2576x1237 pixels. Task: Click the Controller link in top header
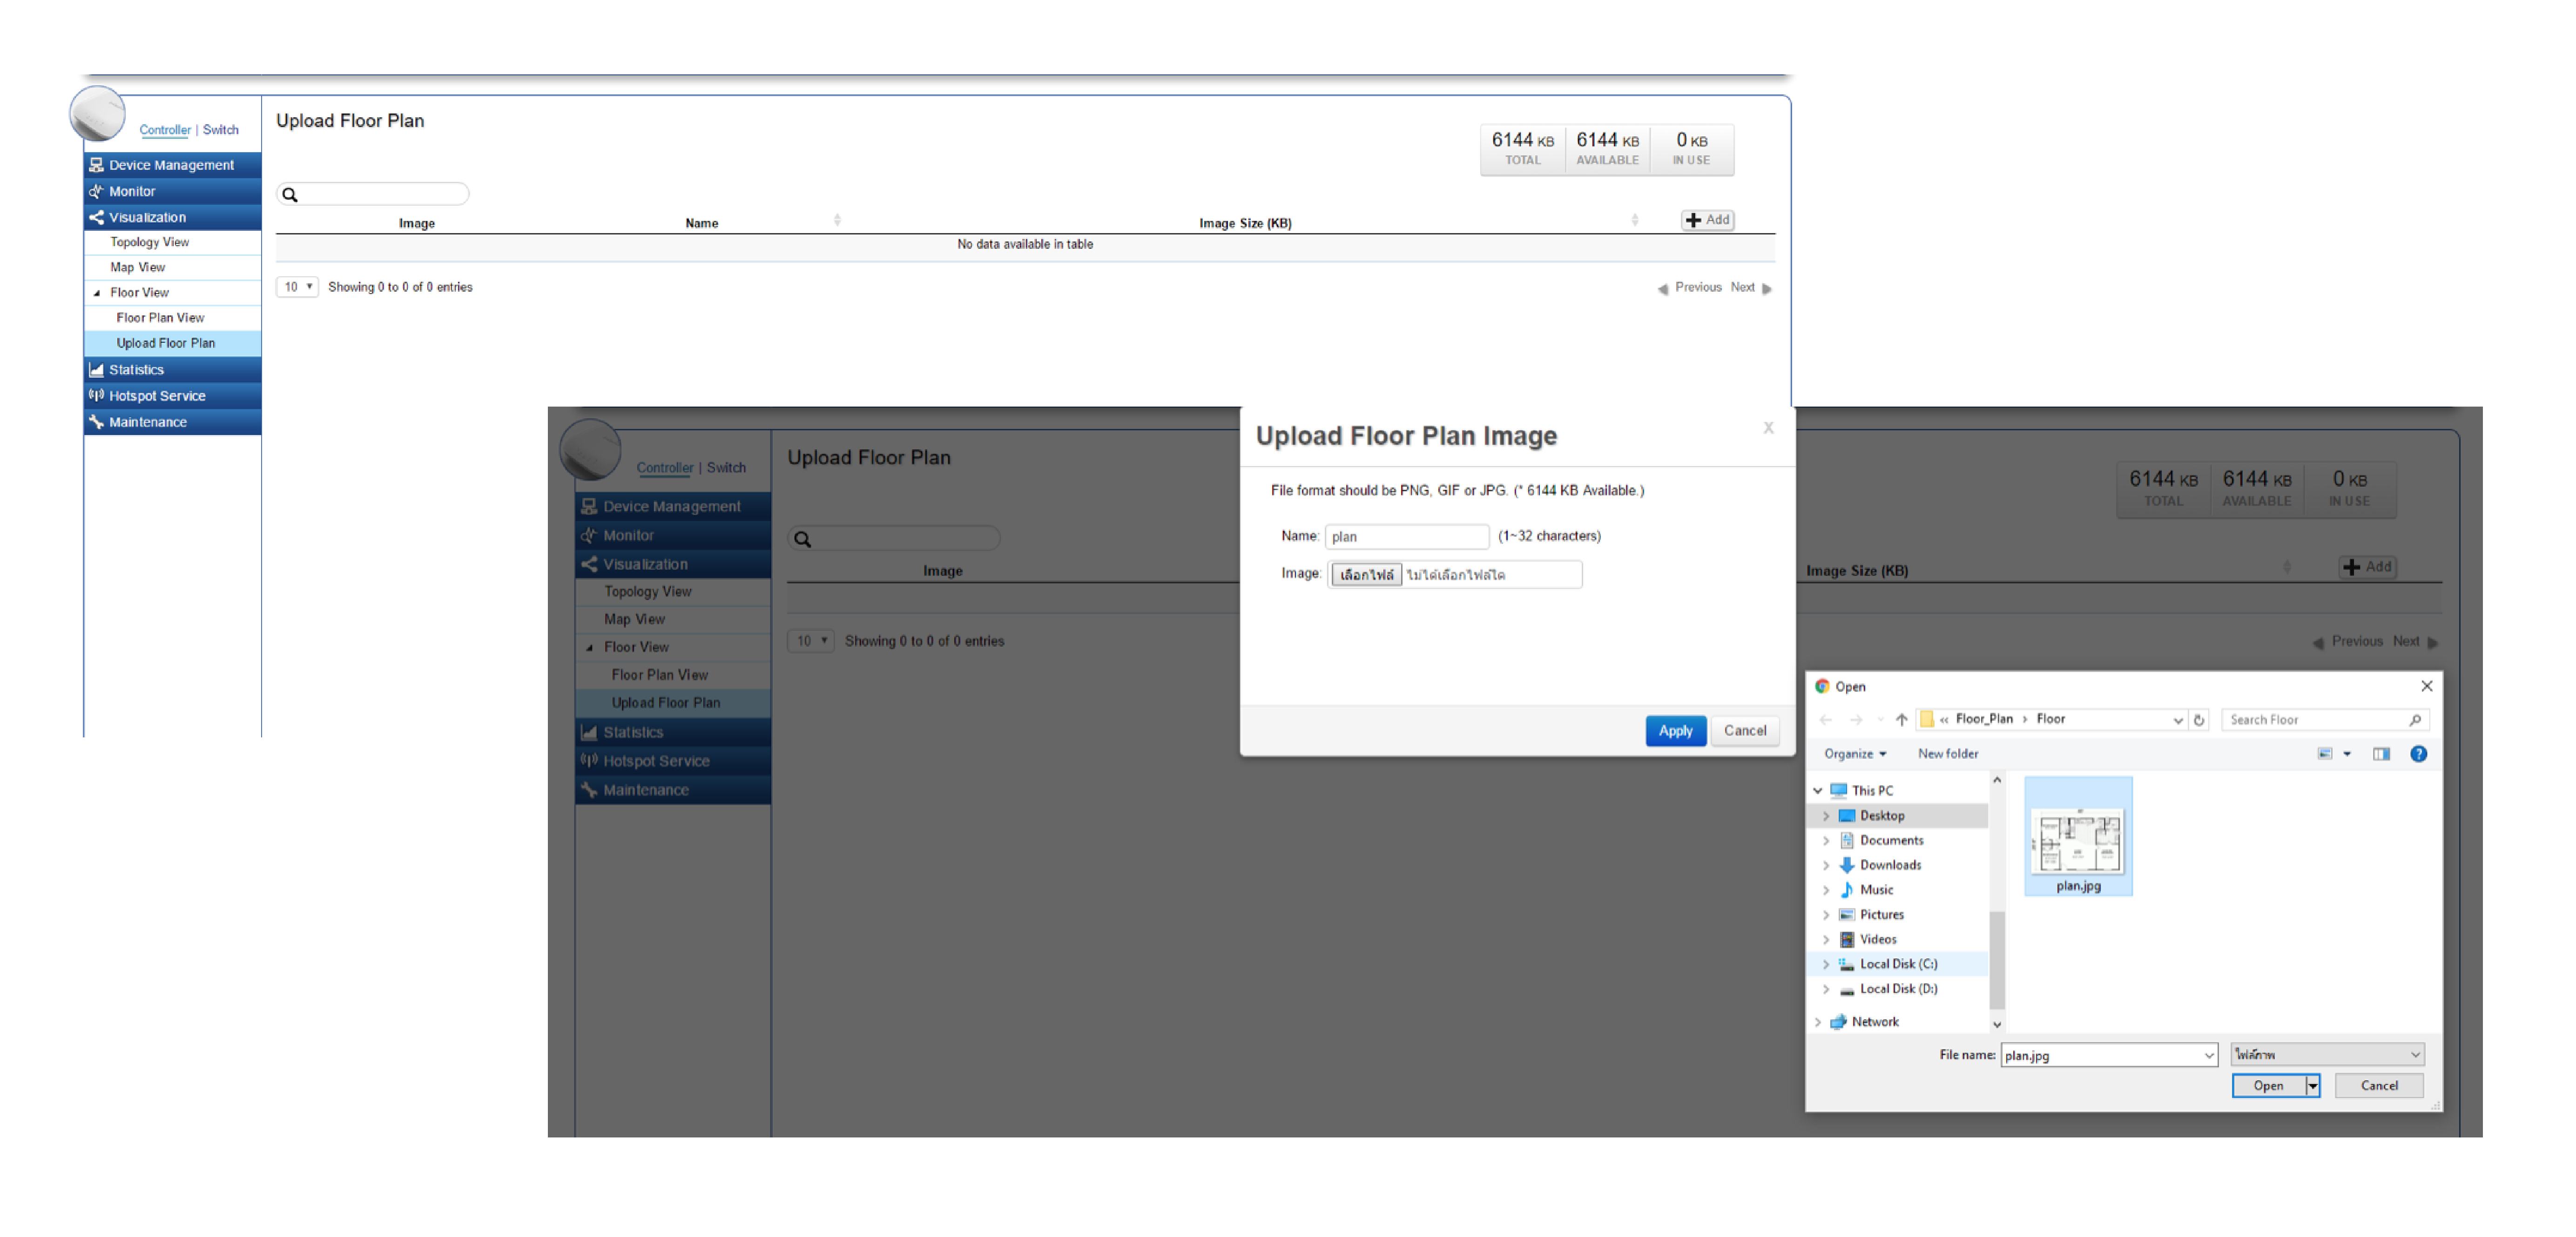(x=165, y=130)
